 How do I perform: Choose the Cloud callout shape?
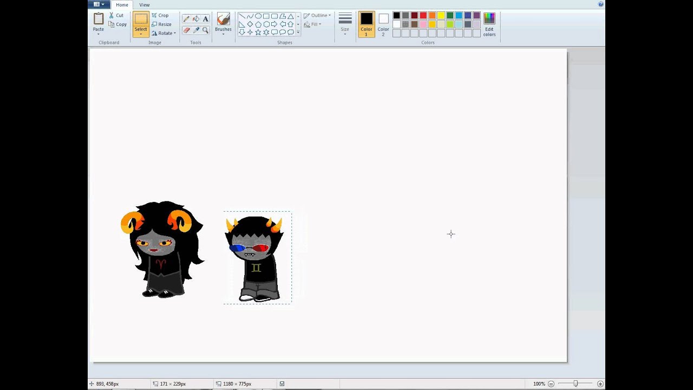(291, 32)
